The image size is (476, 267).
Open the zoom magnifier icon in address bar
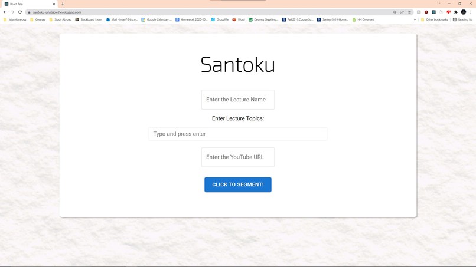tap(395, 12)
